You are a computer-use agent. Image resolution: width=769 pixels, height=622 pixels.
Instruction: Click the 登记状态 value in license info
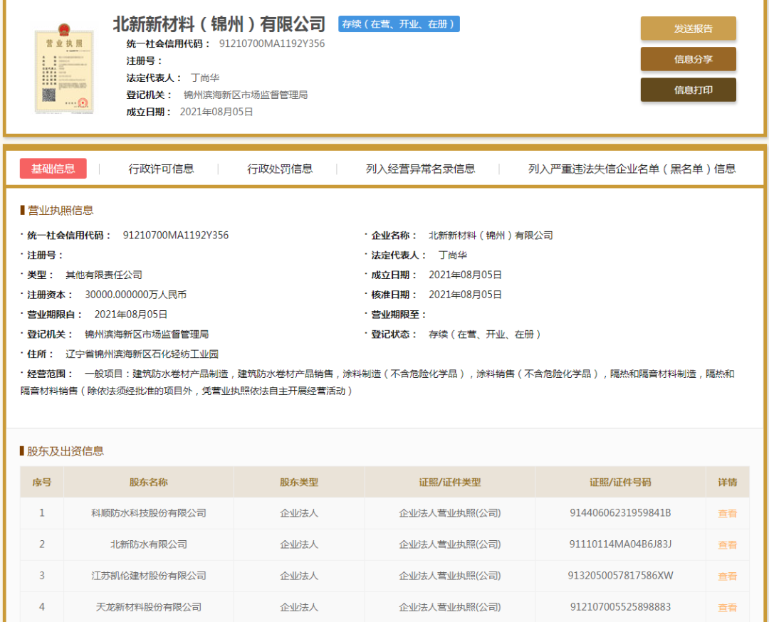click(485, 334)
